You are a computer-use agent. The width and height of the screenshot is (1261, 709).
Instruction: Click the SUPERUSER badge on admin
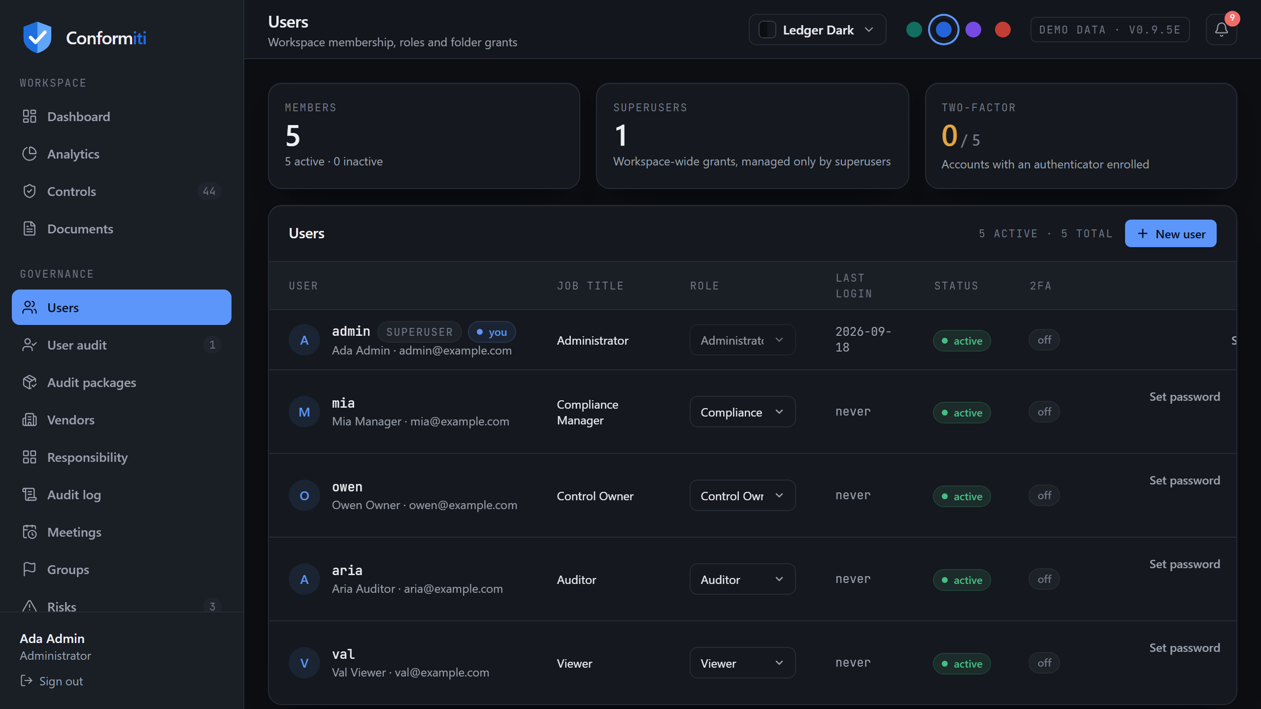[x=419, y=332]
